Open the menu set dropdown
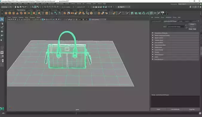202x117 pixels. 6,7
